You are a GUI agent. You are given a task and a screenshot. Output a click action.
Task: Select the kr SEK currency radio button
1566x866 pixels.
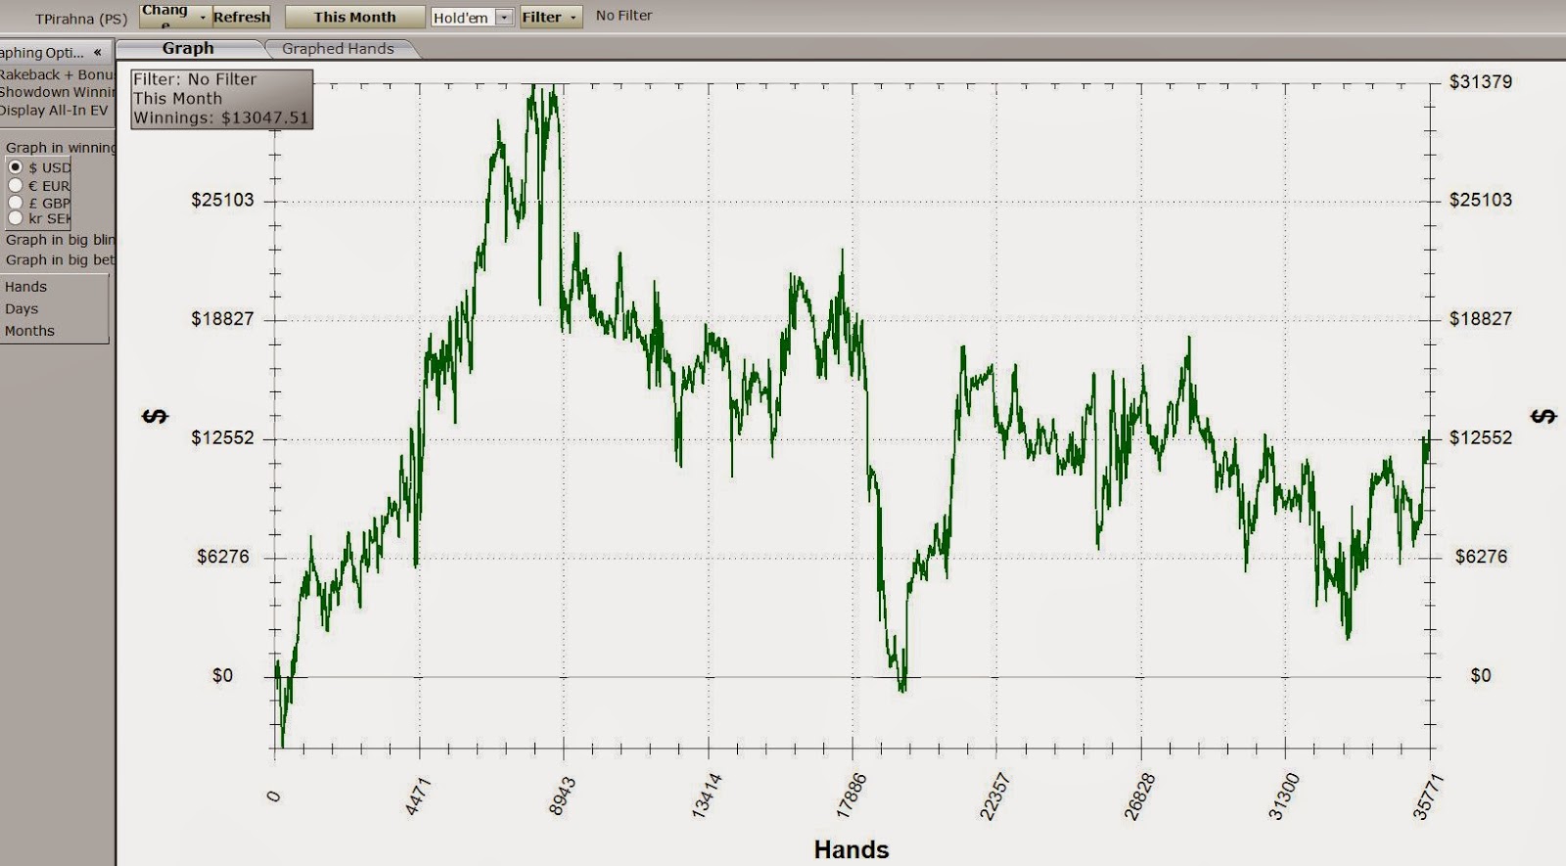[16, 218]
